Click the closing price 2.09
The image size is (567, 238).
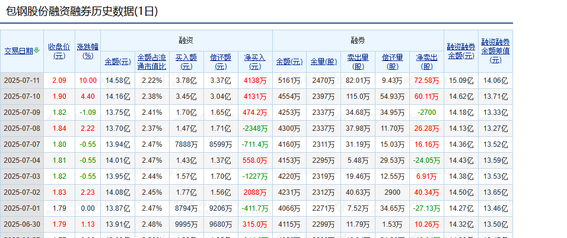click(x=59, y=80)
